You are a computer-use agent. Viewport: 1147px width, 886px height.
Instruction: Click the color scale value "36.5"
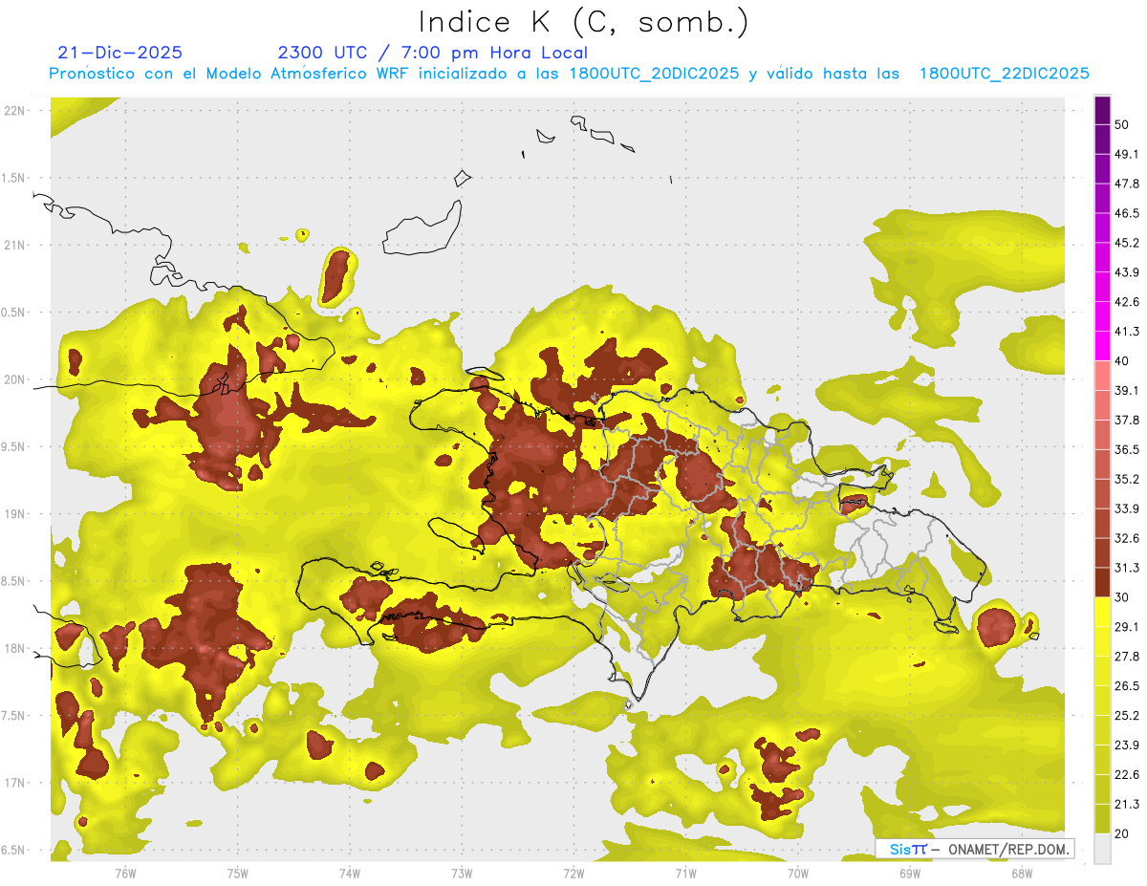(x=1127, y=449)
